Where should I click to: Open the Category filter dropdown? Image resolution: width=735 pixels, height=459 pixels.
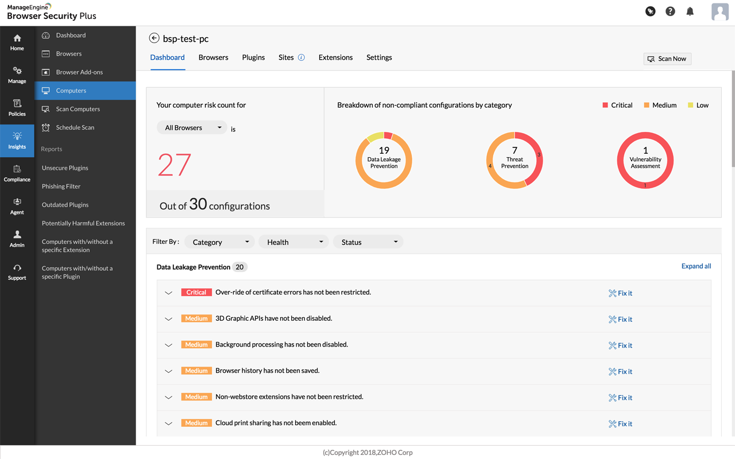click(x=219, y=242)
